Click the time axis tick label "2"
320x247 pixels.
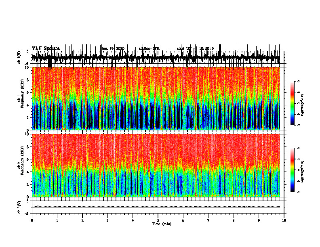[x=82, y=220]
